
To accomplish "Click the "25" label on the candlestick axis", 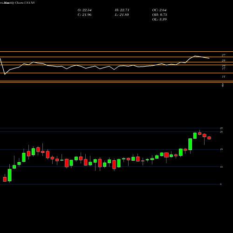I will (x=221, y=128).
